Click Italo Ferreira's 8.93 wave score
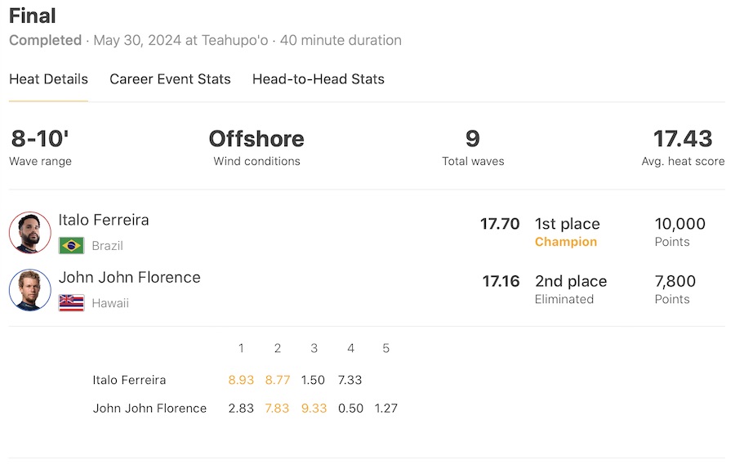This screenshot has height=469, width=735. pos(241,380)
